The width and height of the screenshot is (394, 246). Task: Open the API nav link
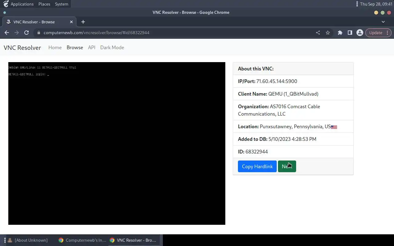pyautogui.click(x=92, y=47)
